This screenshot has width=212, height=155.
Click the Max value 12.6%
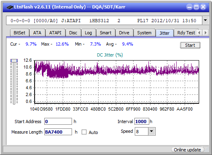pos(62,44)
